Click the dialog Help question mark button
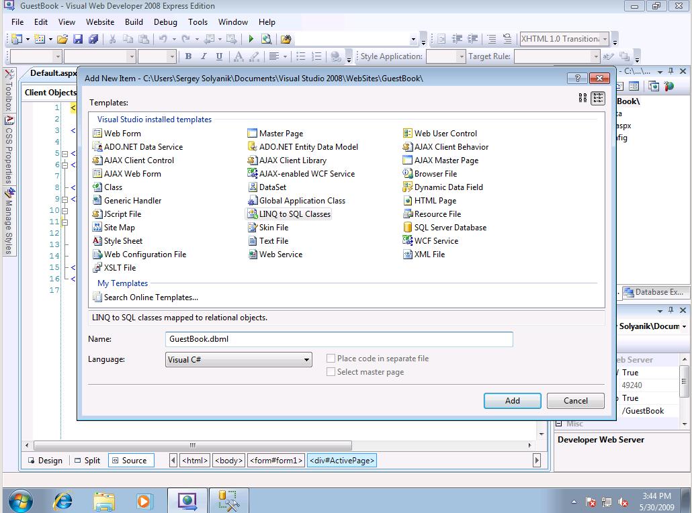This screenshot has height=513, width=692. [x=577, y=78]
